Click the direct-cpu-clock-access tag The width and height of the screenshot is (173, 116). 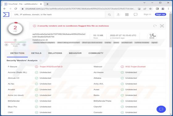pyautogui.click(x=92, y=43)
